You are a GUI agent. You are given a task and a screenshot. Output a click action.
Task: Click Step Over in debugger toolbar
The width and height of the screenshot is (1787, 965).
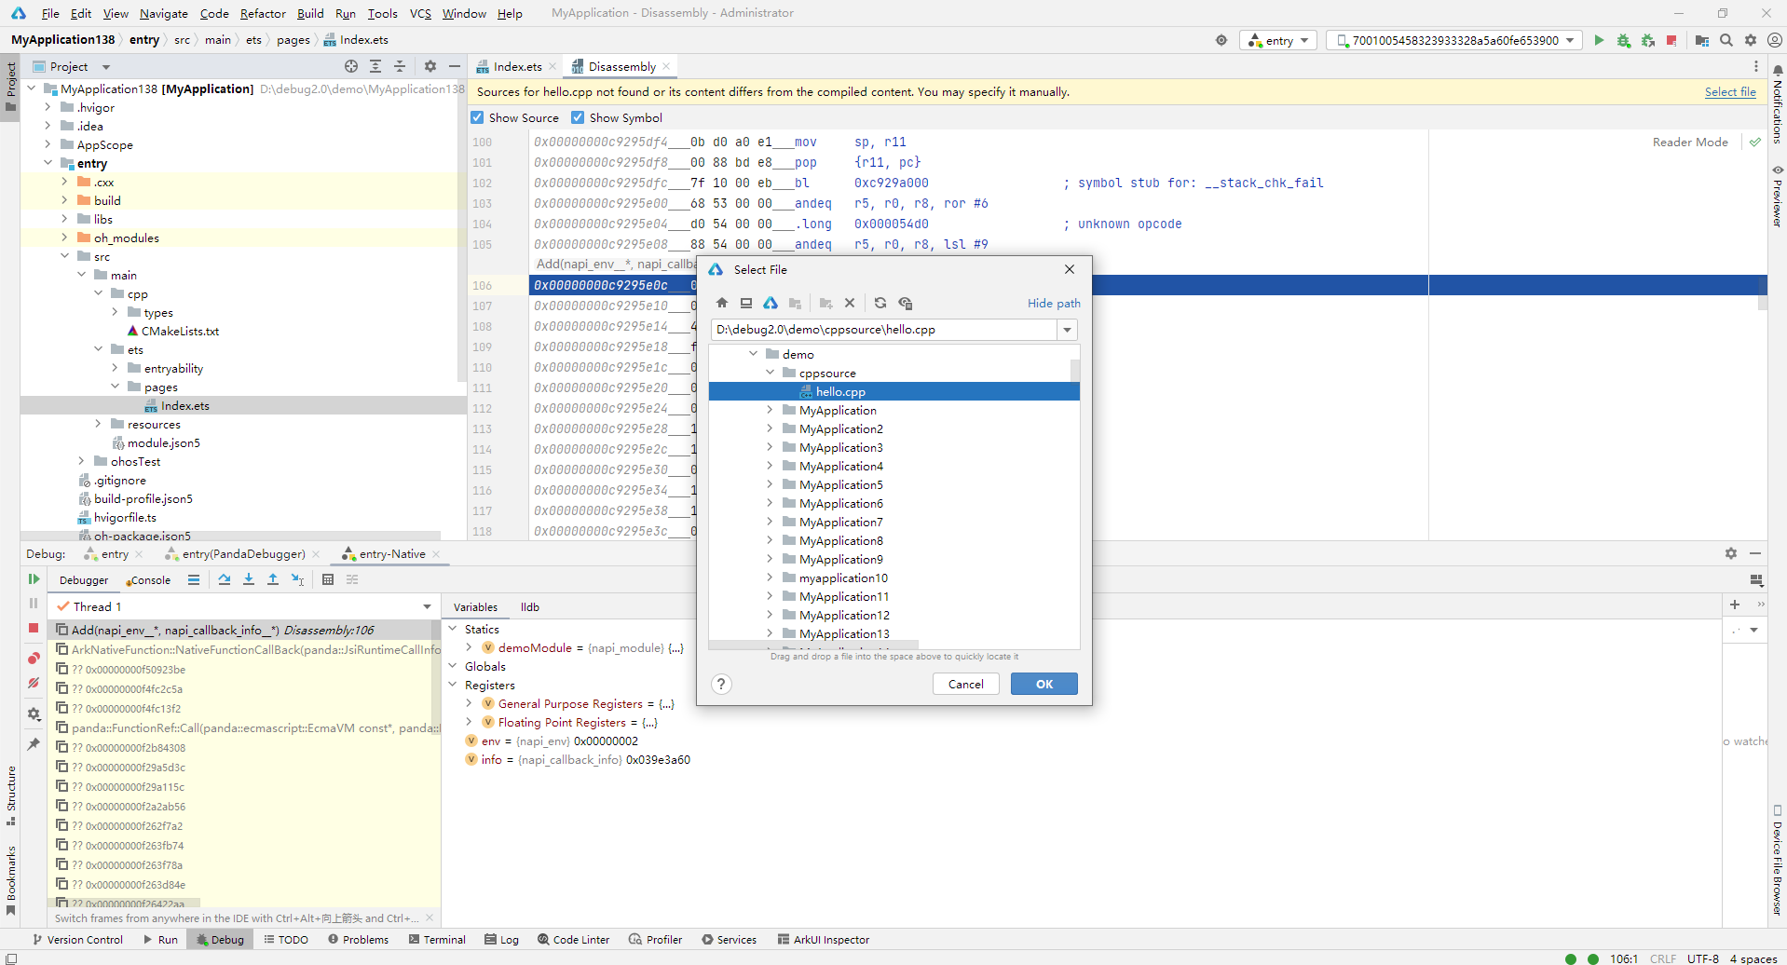pos(225,579)
